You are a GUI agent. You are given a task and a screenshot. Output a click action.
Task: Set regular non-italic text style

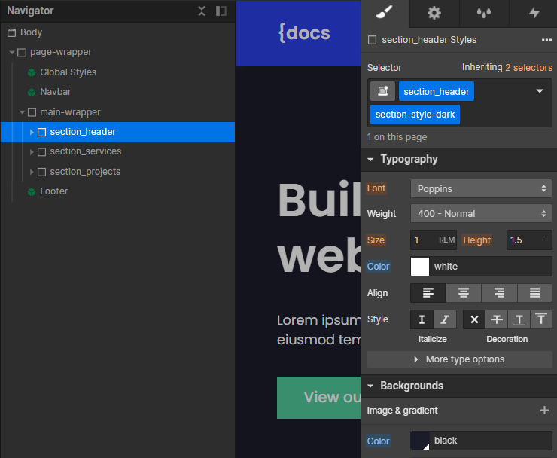pos(422,319)
